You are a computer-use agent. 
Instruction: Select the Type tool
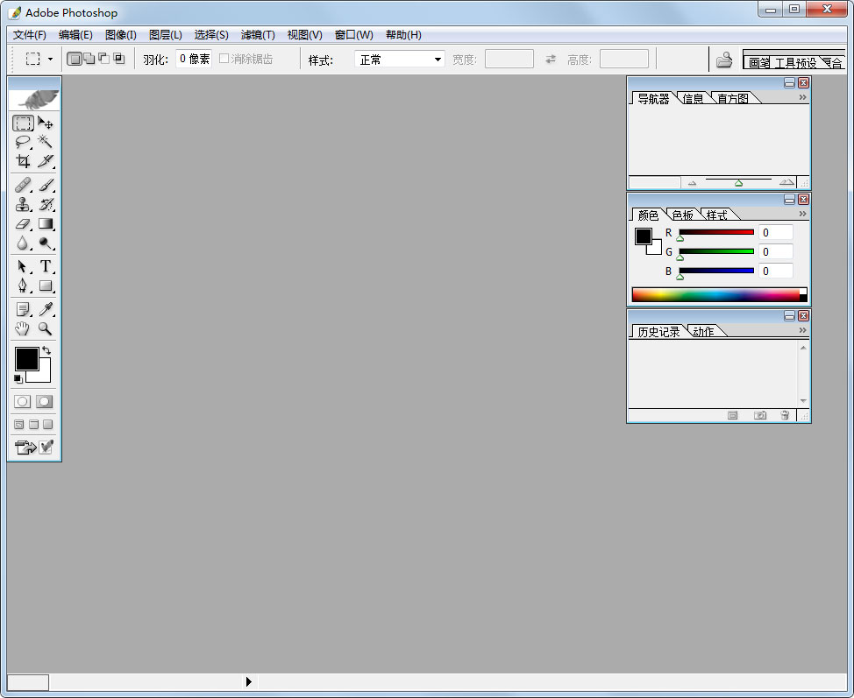pyautogui.click(x=46, y=266)
